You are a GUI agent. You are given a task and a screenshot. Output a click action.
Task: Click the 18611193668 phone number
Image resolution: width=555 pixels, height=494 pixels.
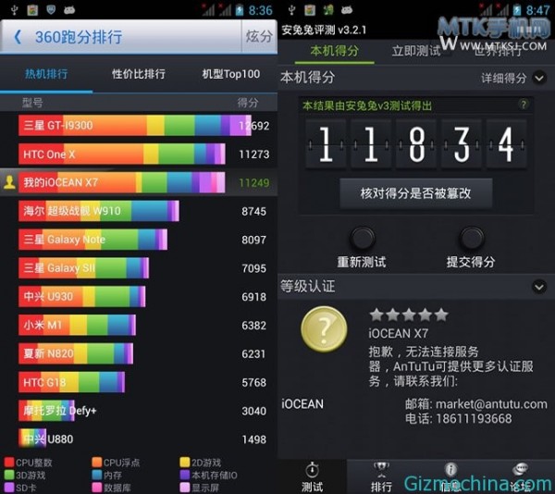(x=474, y=419)
